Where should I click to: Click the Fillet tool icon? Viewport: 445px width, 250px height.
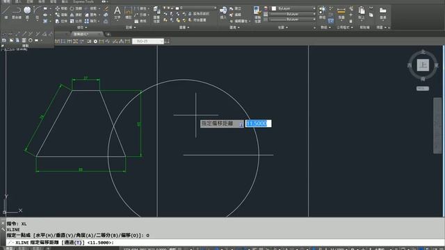coord(87,15)
